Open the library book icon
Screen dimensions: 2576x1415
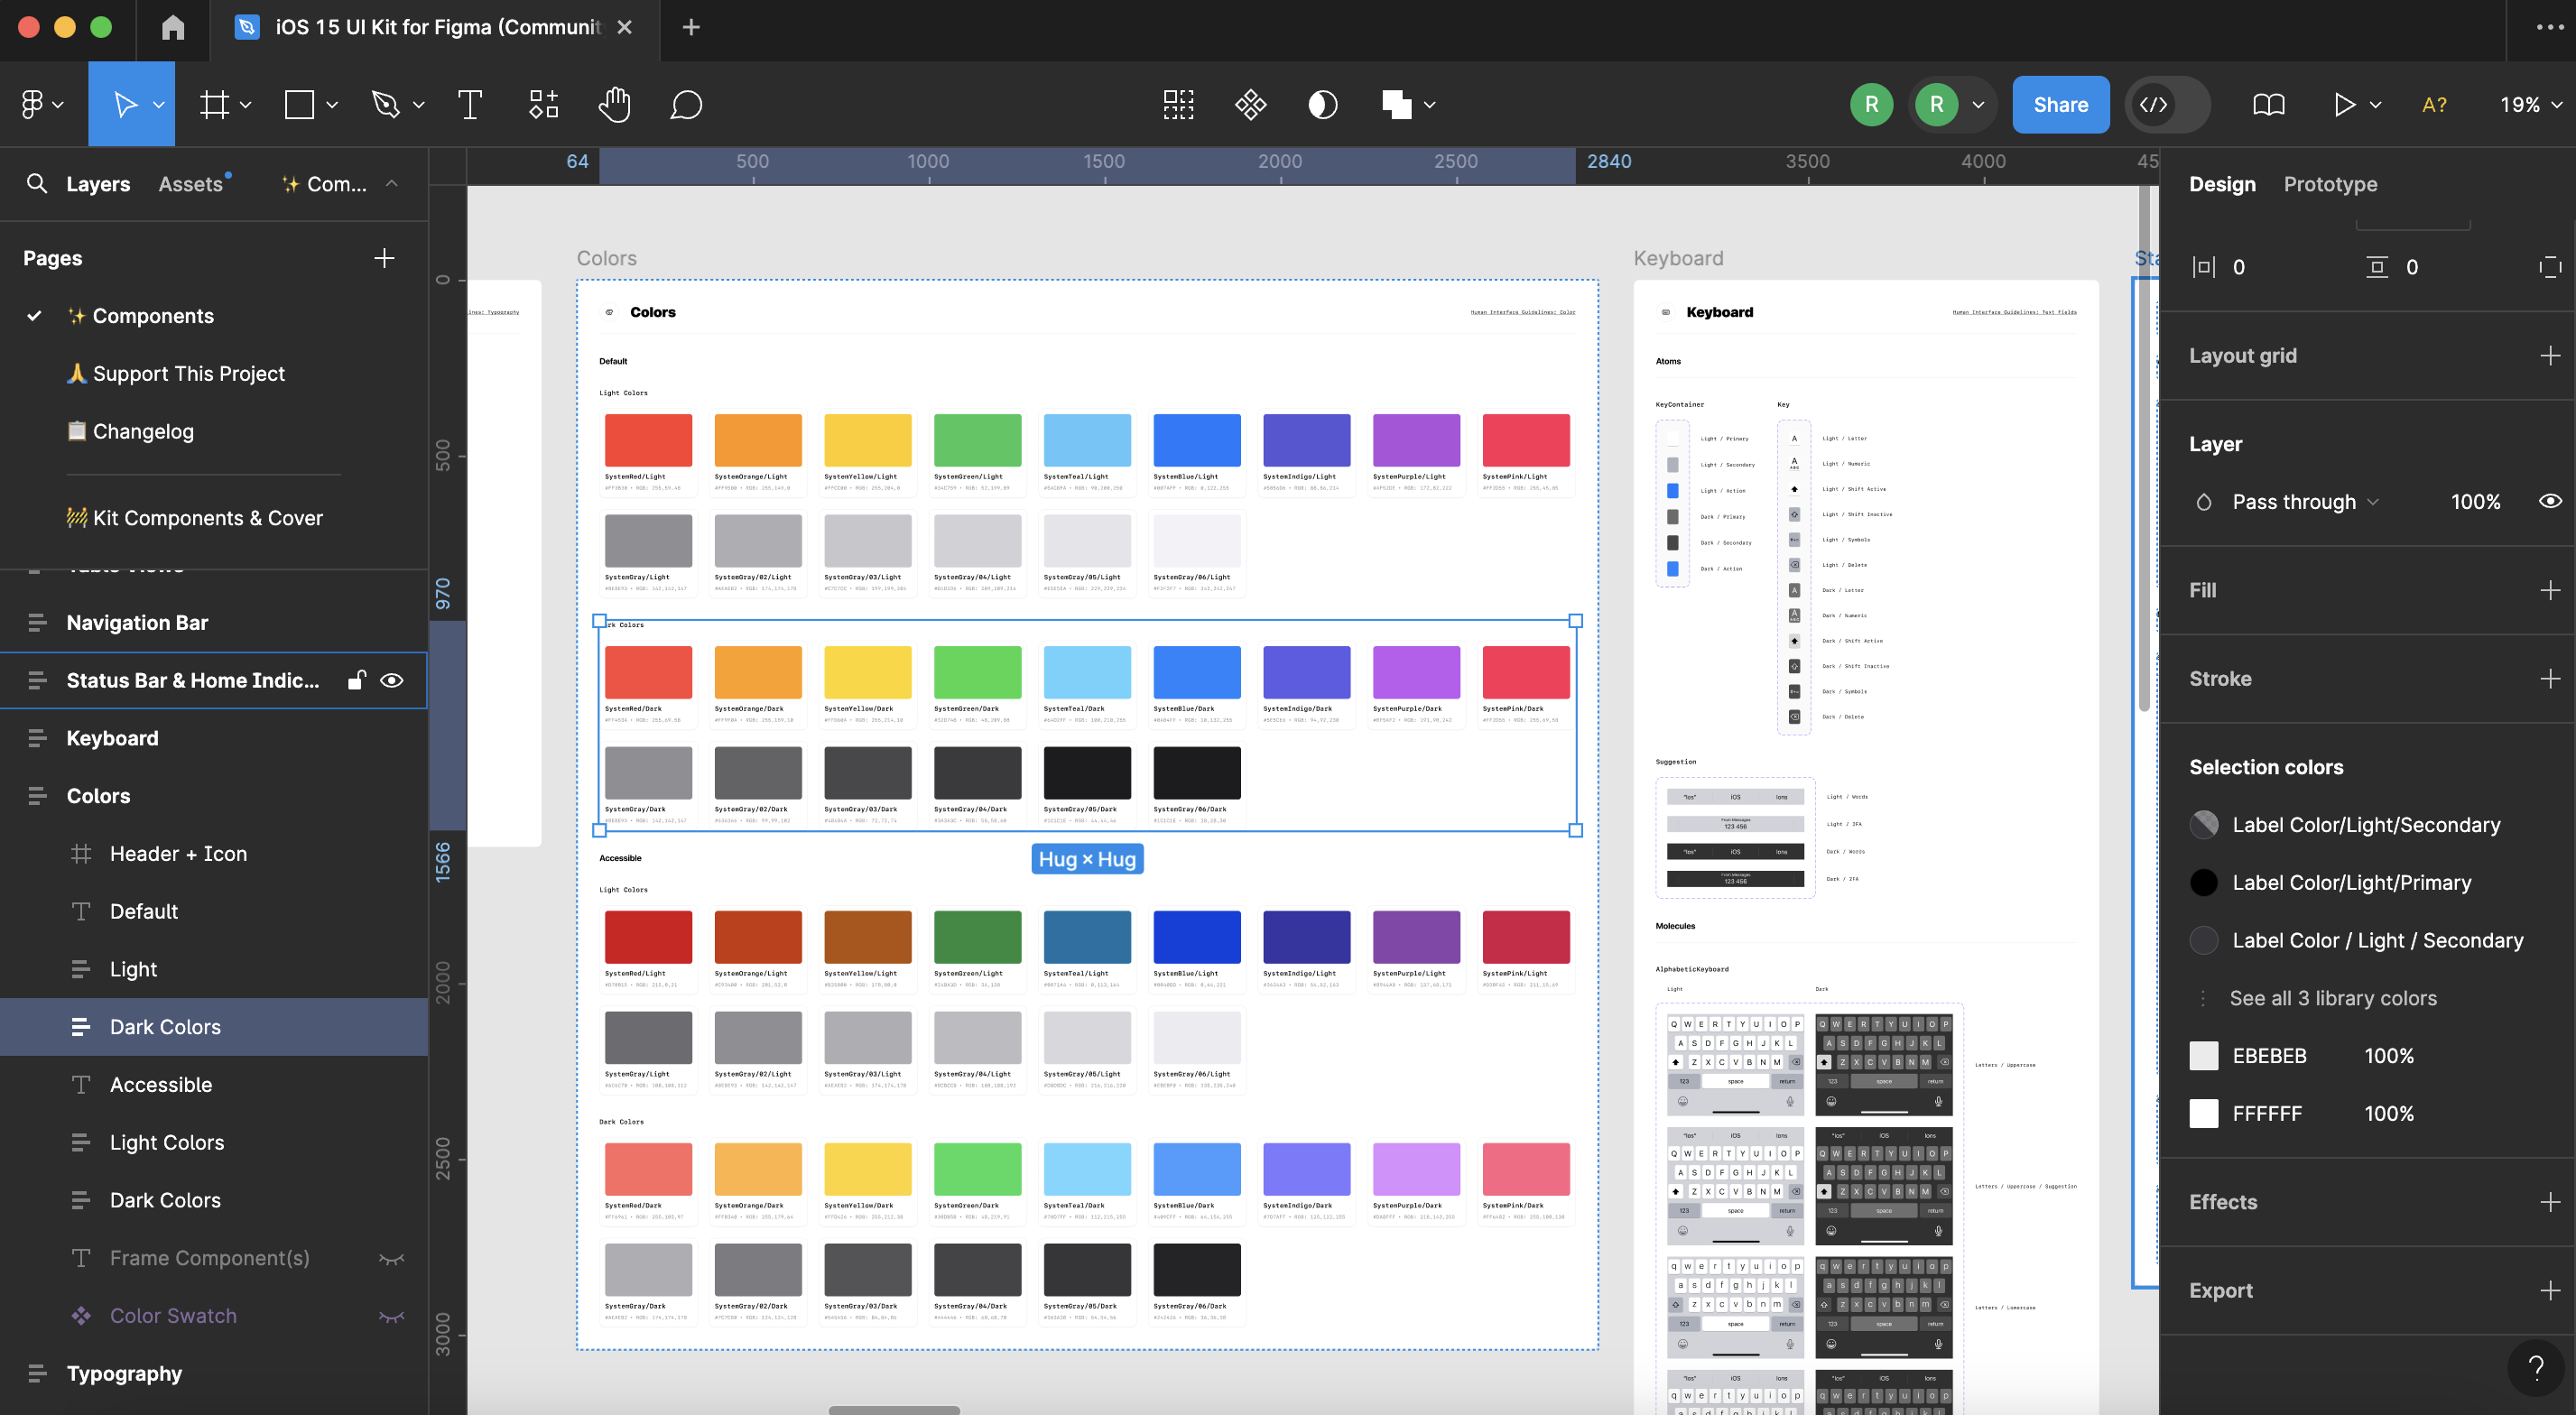click(2268, 105)
